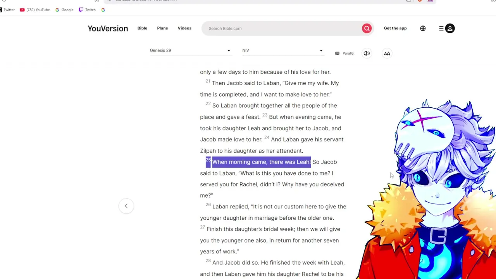Select verse 21 text 'Then Jacob said to Laban'

click(246, 83)
